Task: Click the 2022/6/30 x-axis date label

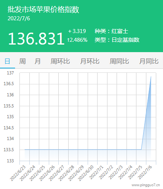Action: 86,173
